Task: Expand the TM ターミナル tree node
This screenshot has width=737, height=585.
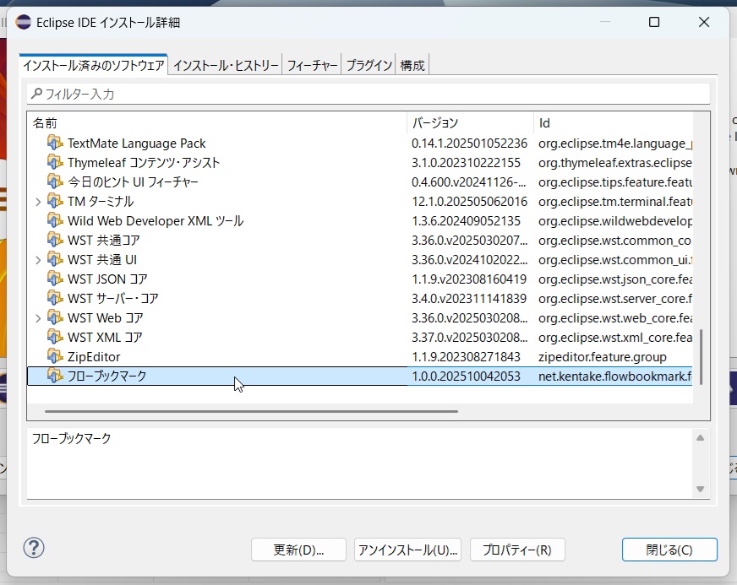Action: [38, 202]
